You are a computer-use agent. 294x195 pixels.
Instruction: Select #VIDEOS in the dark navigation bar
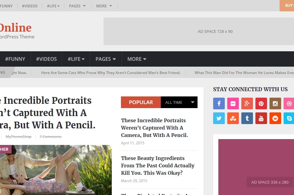46,59
